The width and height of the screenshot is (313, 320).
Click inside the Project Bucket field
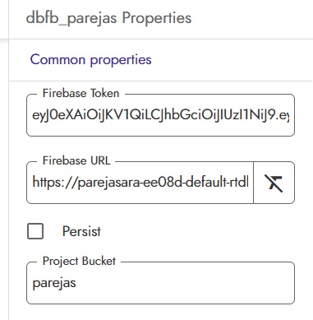[160, 283]
